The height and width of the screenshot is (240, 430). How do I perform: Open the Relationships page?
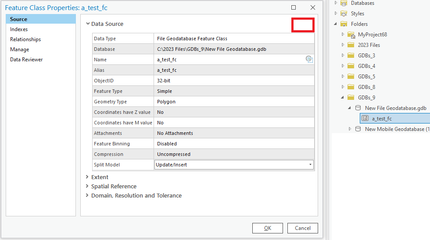(x=25, y=39)
